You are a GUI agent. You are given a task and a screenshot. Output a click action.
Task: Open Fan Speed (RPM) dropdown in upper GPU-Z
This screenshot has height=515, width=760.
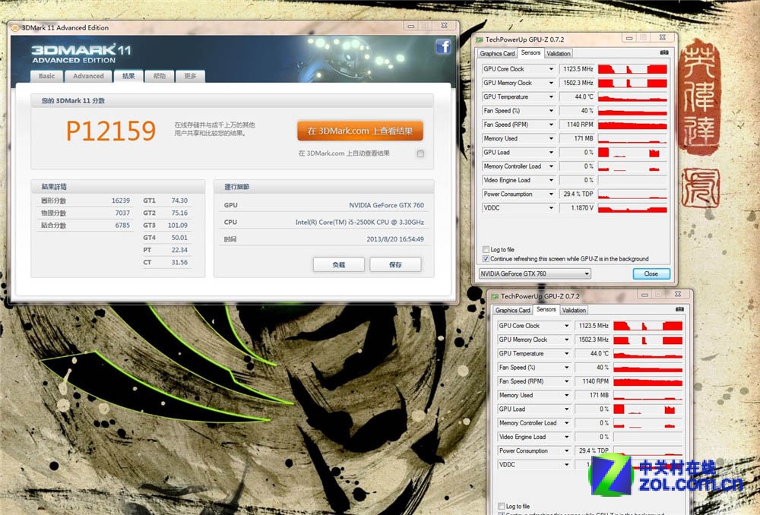pyautogui.click(x=551, y=125)
